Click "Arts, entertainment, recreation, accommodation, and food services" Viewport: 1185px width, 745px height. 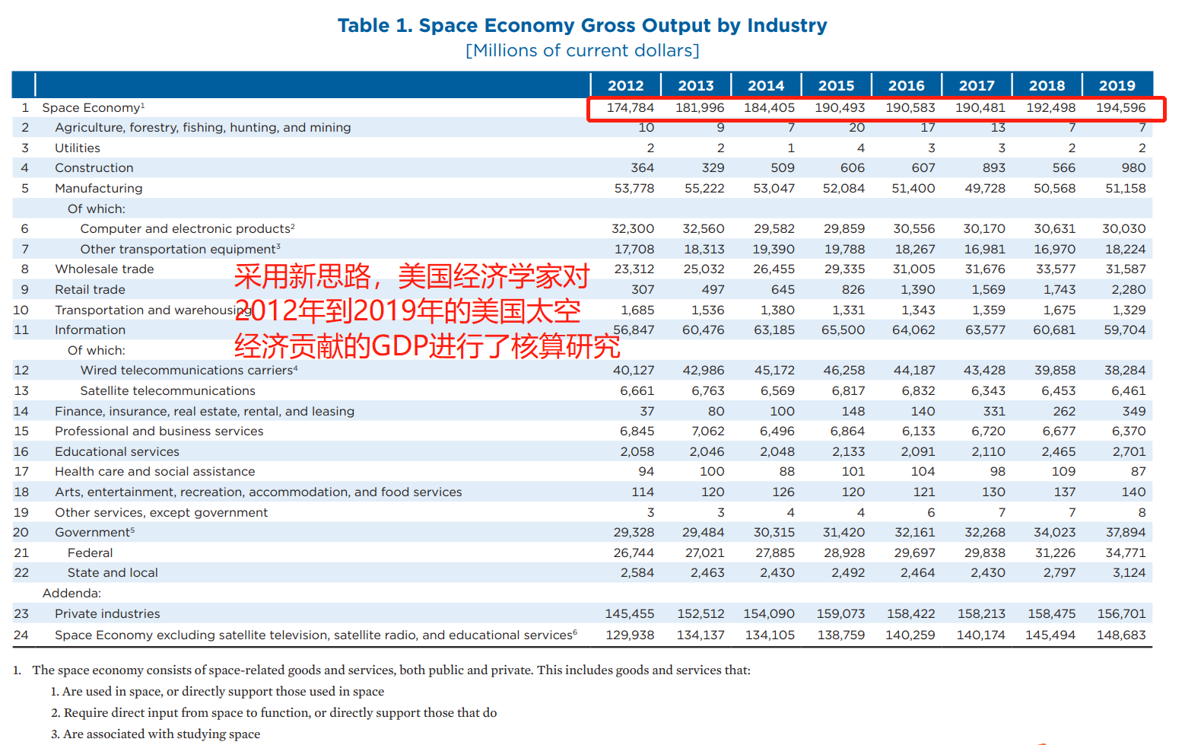pos(259,492)
